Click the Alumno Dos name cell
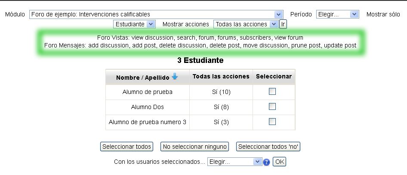The image size is (407, 175). pos(147,107)
